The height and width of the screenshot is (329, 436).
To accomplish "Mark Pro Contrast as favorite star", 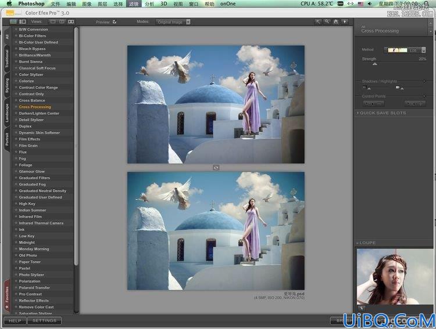I will [x=16, y=294].
